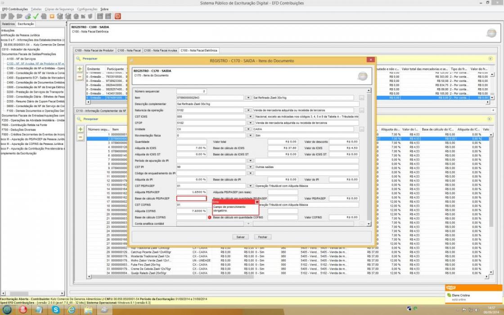Click the minus remove icon beside items table
Viewport: 504px width, 315px height.
pos(81,137)
